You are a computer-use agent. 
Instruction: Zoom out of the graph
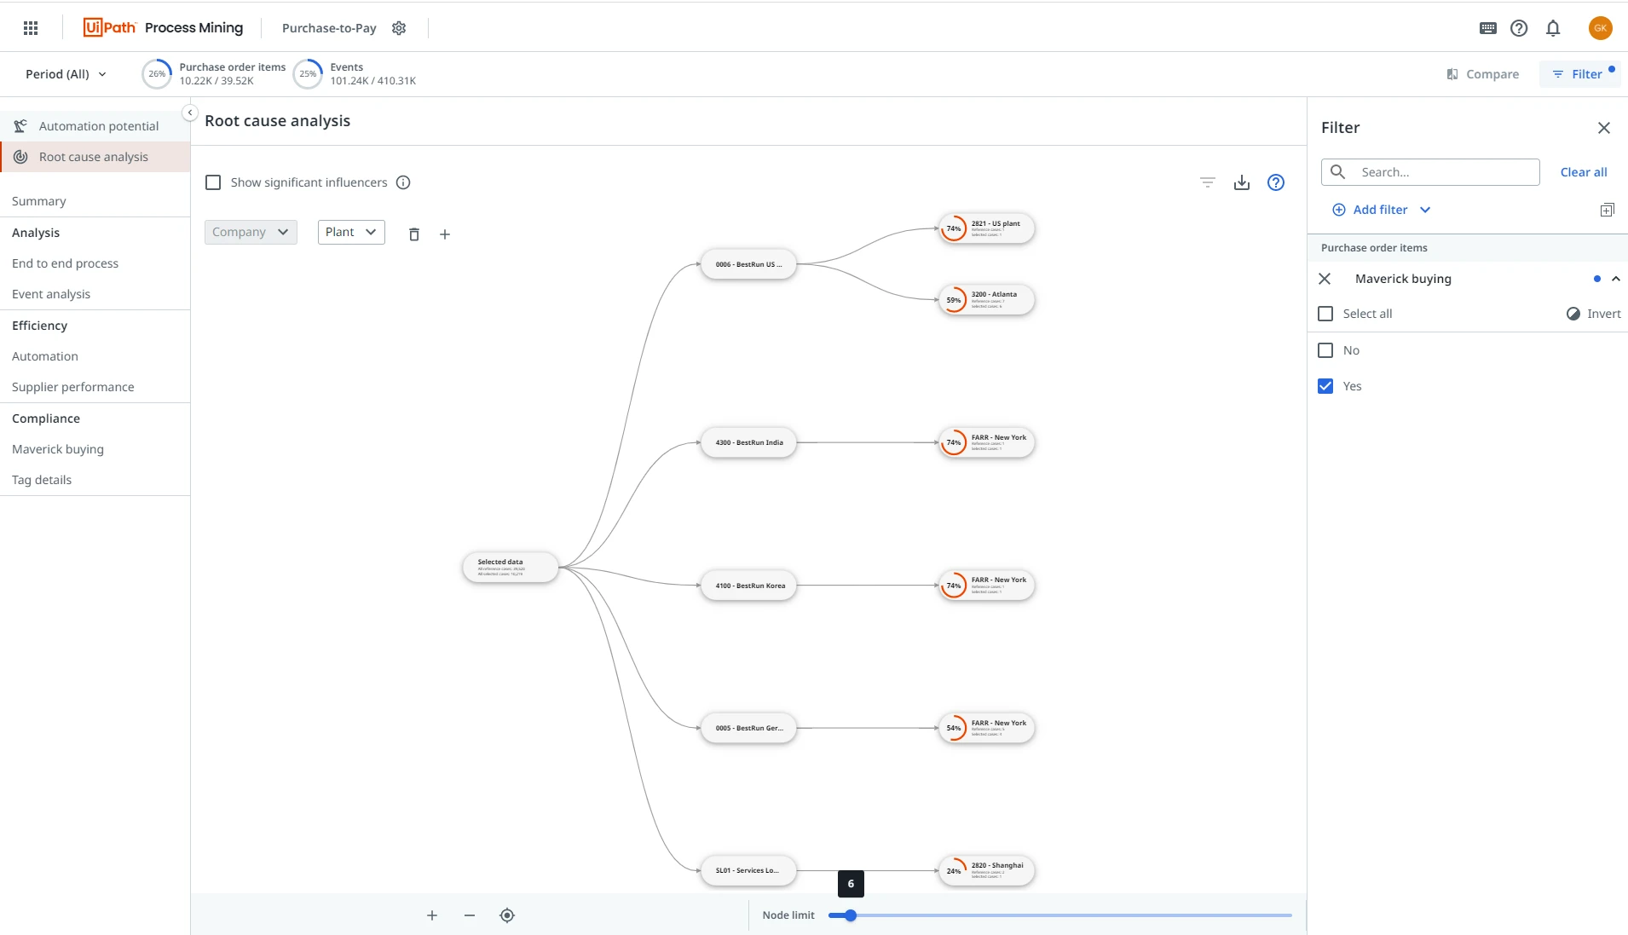tap(470, 915)
